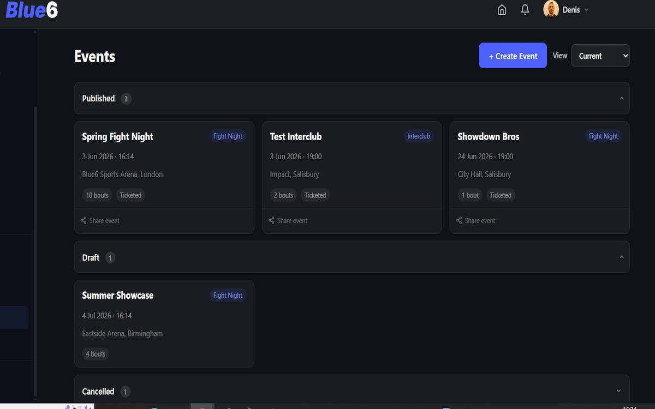Click 2 bouts chip on Test Interclub
The height and width of the screenshot is (409, 655).
(x=283, y=195)
